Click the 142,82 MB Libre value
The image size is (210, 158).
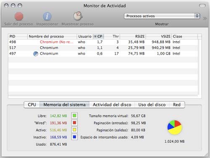(58, 116)
